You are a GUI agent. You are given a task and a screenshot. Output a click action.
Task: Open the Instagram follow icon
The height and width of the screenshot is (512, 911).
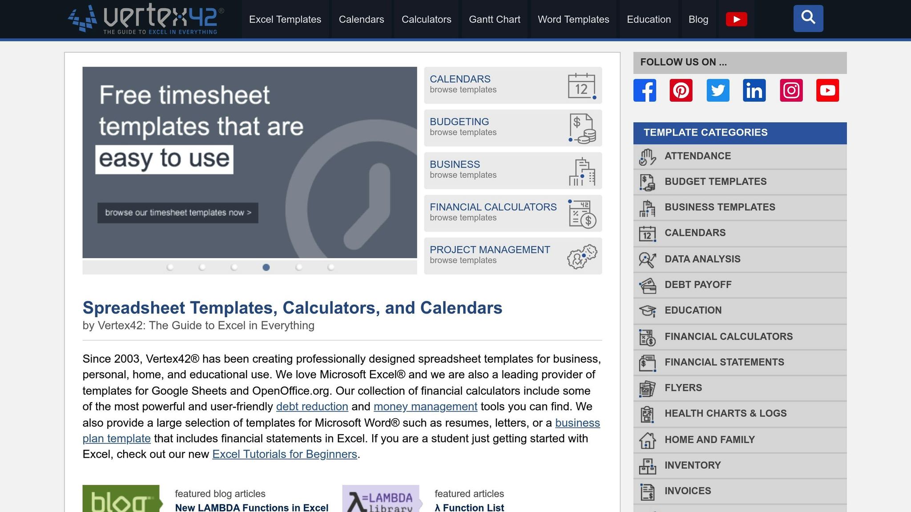[791, 90]
